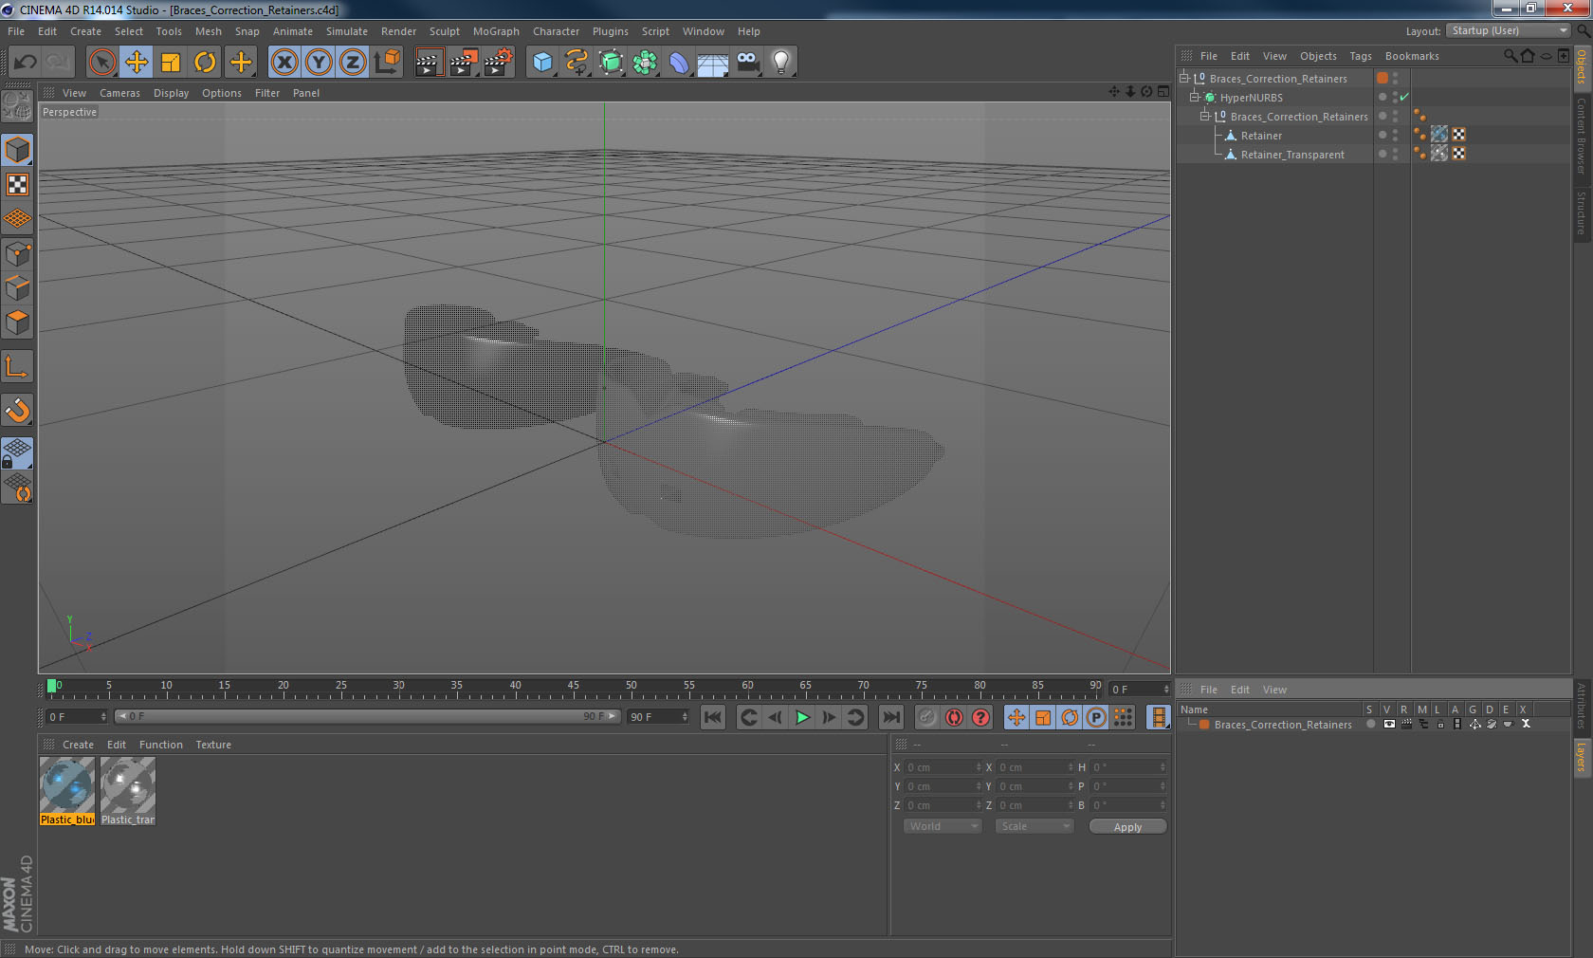Collapse the nested Braces_Correction_Retainers null

coord(1205,117)
